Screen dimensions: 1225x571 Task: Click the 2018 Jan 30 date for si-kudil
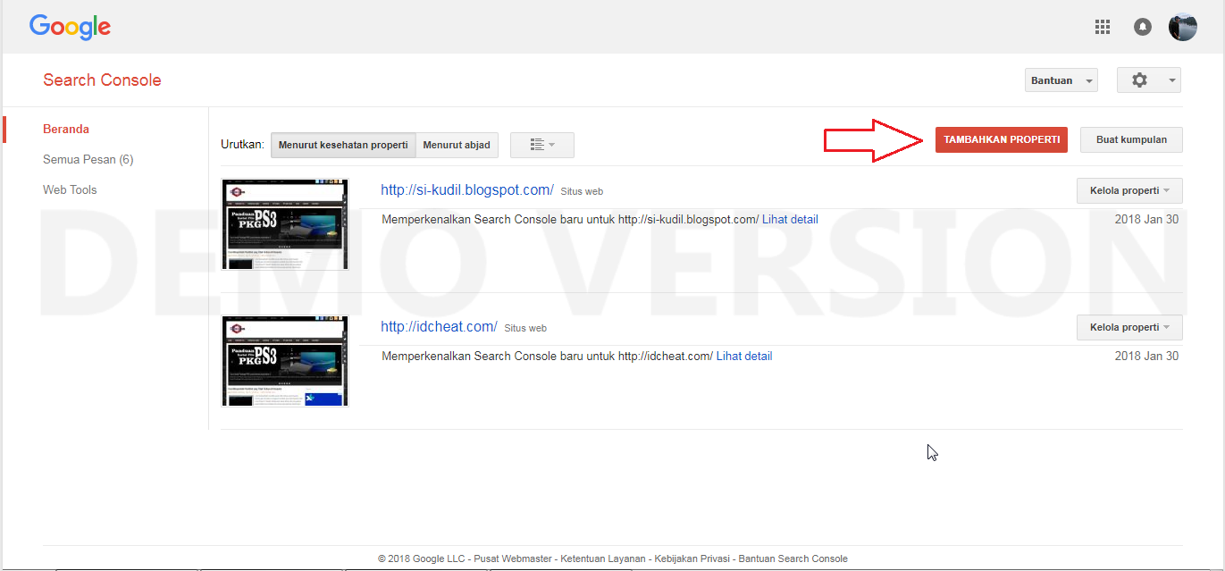(1146, 219)
